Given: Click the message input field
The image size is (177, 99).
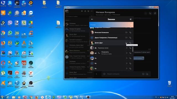Looking at the screenshot, I should point(124,74).
